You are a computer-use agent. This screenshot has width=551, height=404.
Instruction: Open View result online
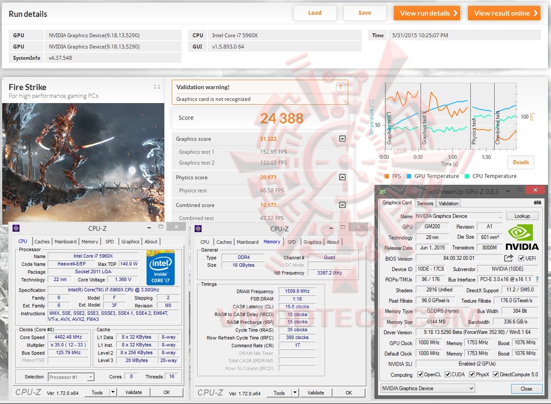pyautogui.click(x=504, y=13)
